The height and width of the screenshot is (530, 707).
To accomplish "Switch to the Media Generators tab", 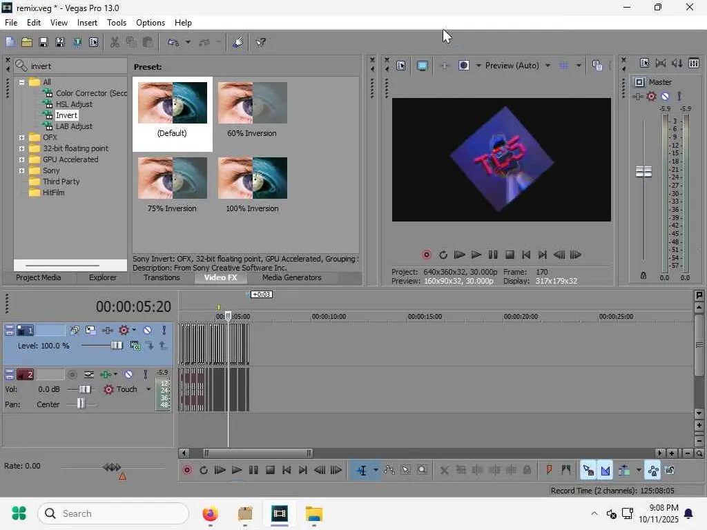I will (292, 277).
